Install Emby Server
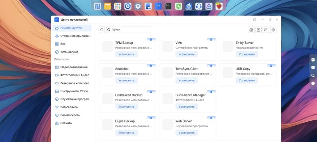317x142 pixels. (x=247, y=54)
